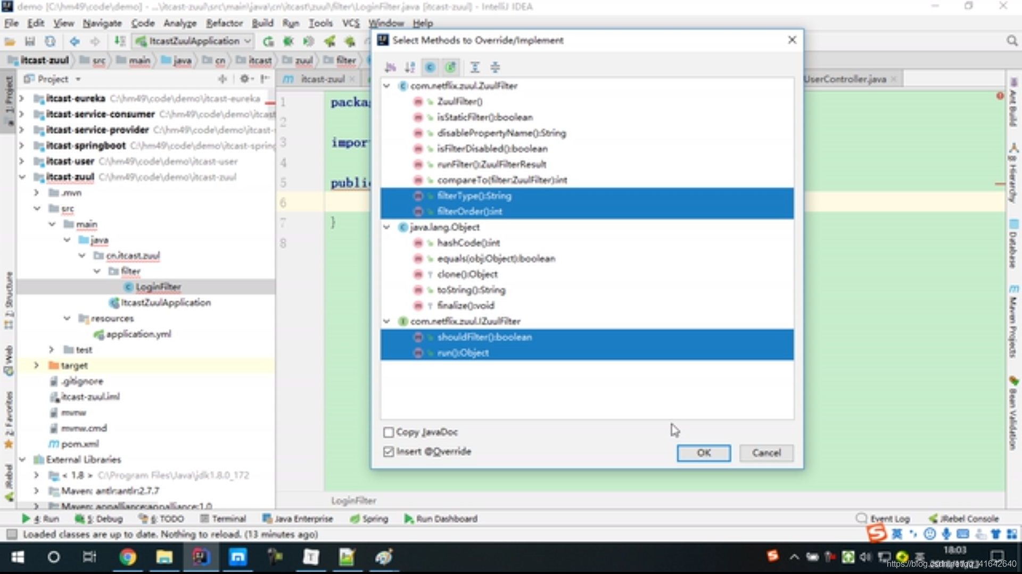Collapse com.netflix.zuul.ZuulFilter node
This screenshot has height=574, width=1022.
pyautogui.click(x=387, y=86)
